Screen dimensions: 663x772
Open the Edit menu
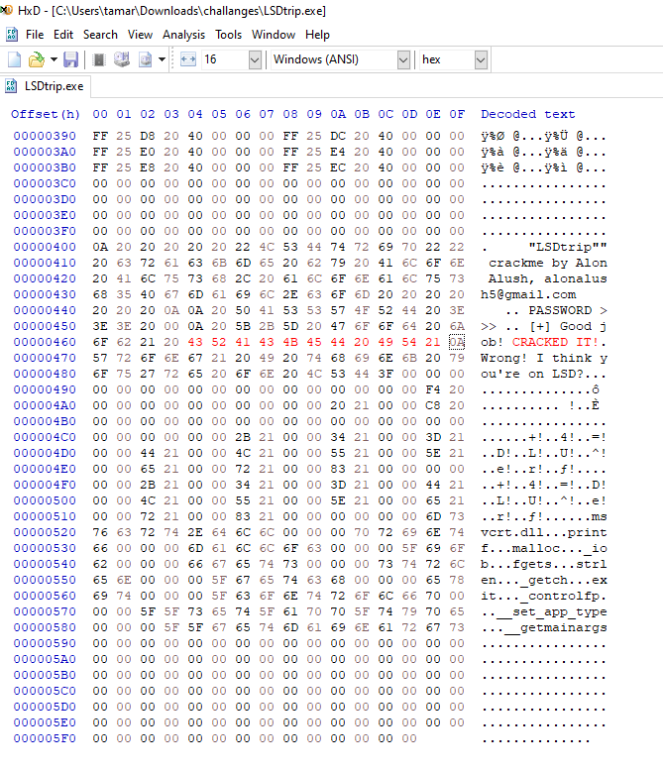coord(63,35)
